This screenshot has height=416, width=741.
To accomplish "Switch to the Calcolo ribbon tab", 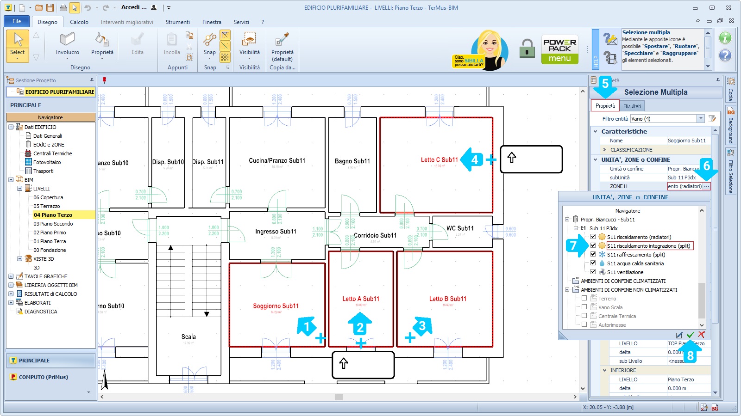I will (79, 22).
